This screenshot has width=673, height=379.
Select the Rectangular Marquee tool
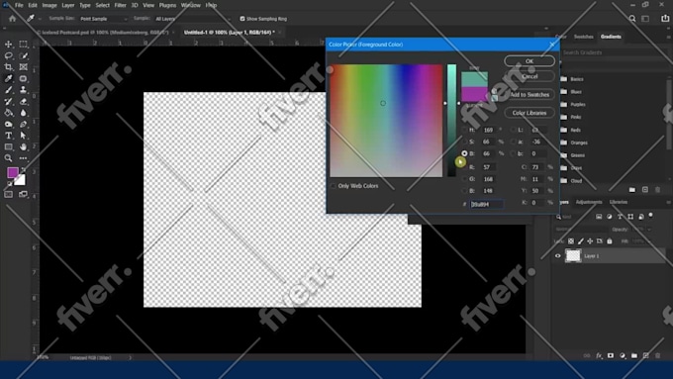point(23,45)
